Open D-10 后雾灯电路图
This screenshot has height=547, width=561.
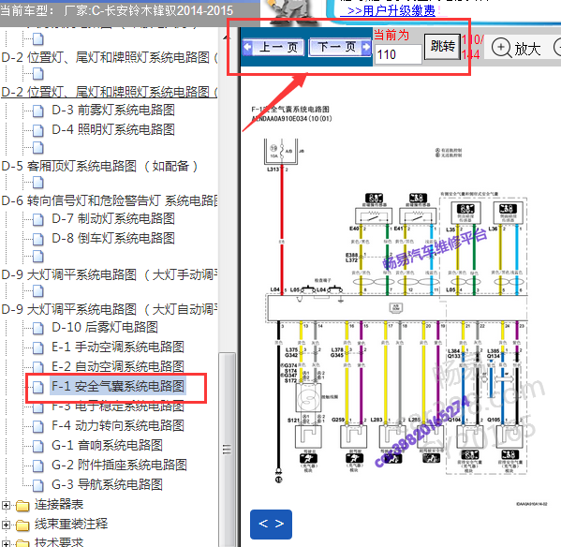tap(105, 327)
